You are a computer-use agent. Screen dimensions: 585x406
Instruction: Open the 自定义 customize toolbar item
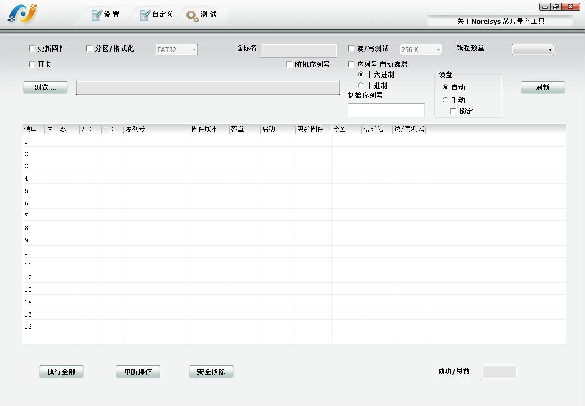point(156,15)
